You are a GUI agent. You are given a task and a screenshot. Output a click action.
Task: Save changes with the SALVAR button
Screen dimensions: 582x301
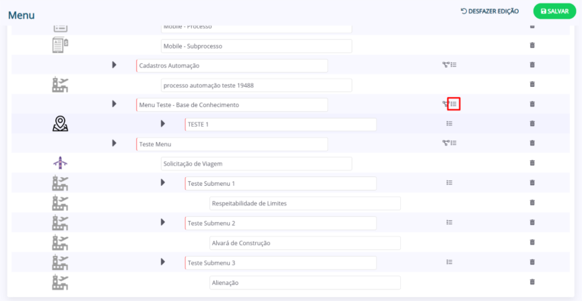(x=554, y=11)
